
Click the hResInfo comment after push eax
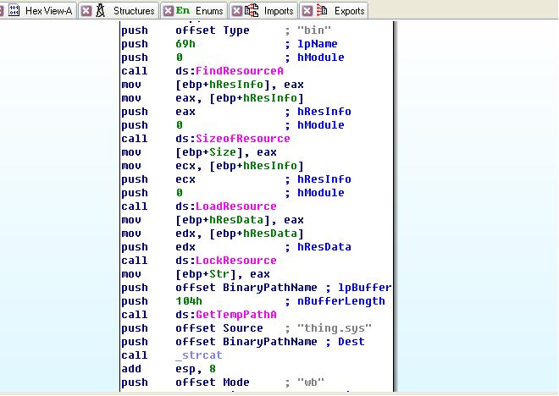[324, 112]
